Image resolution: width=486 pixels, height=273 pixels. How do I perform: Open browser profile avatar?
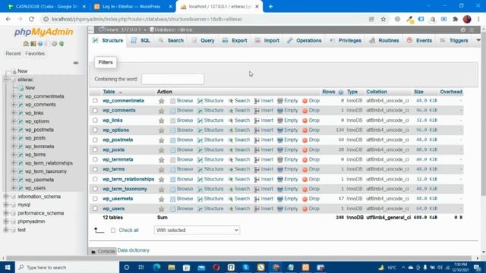[467, 19]
